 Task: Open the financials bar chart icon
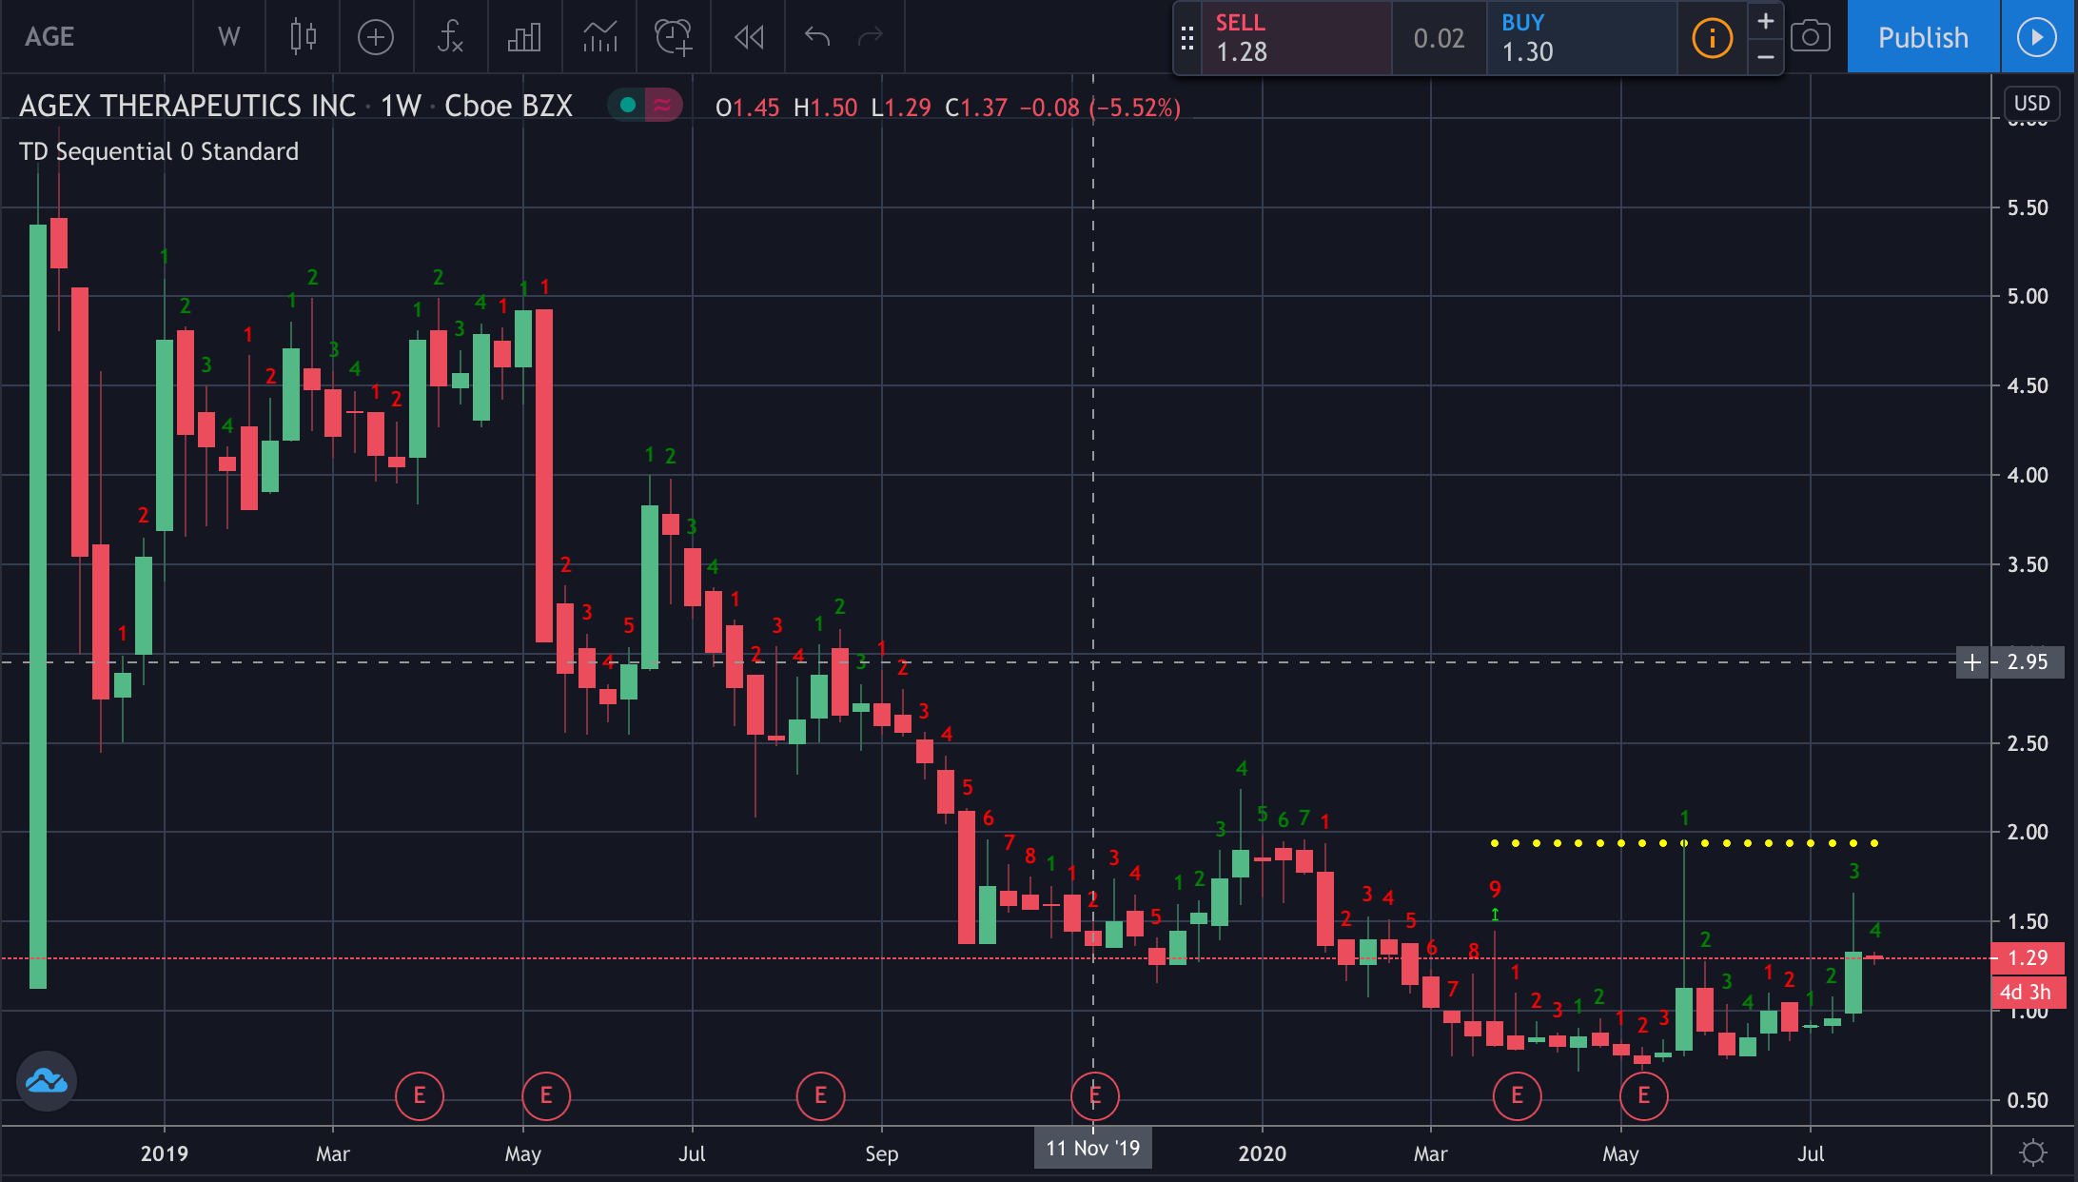pos(524,37)
